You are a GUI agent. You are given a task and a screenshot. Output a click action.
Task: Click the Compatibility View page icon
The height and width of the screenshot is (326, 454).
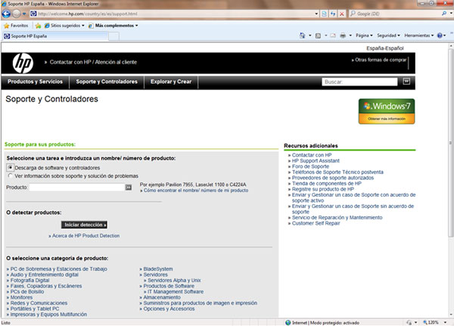point(325,14)
